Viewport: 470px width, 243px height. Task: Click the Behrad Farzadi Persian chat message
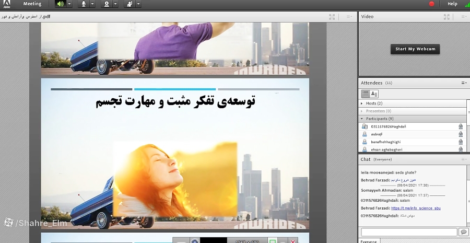pyautogui.click(x=388, y=180)
